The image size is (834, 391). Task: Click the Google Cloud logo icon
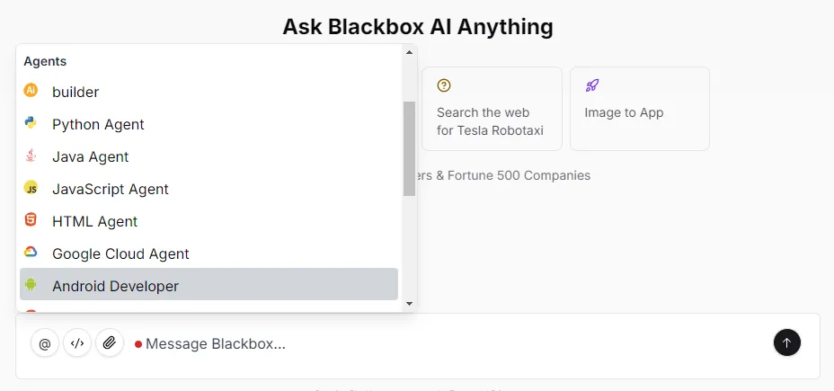(31, 253)
